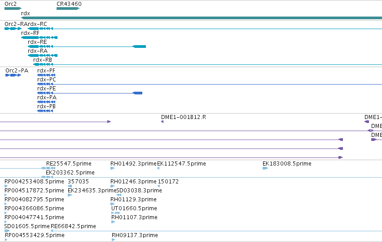
Task: Select the rdx-PB protein label
Action: 46,106
